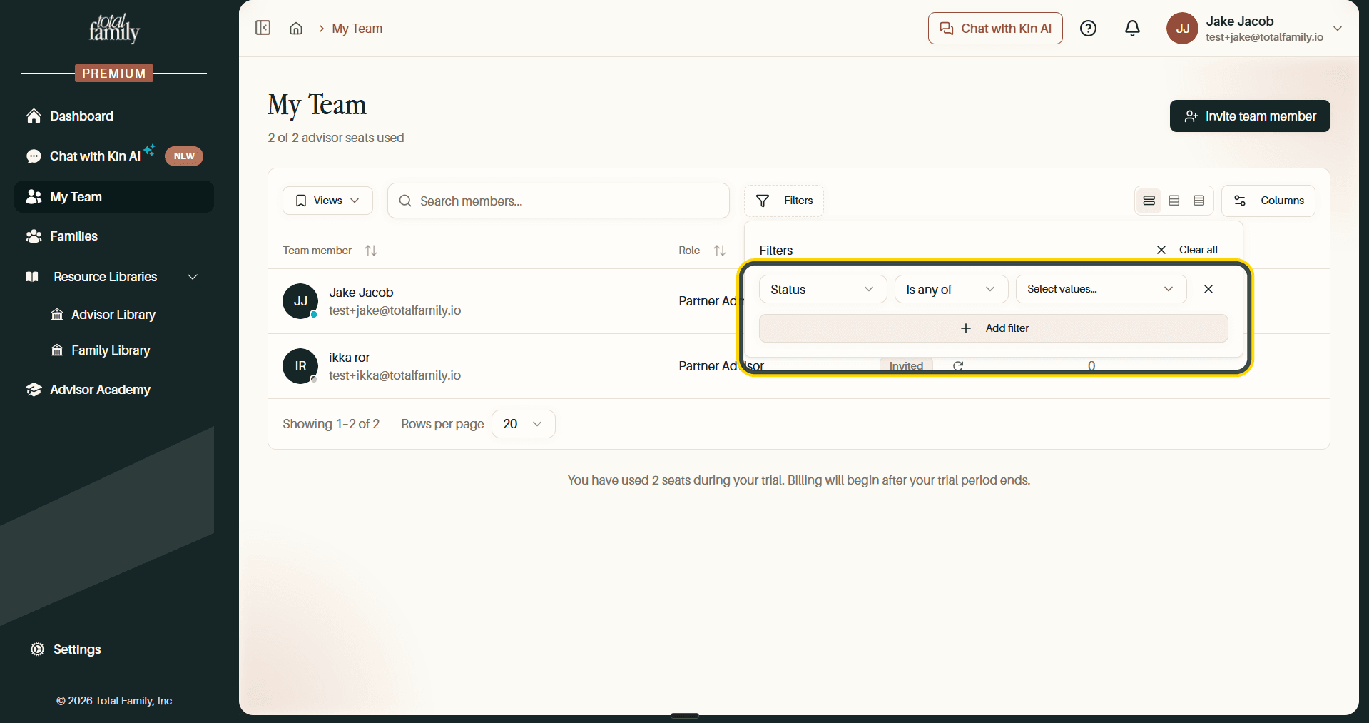Toggle the Filters button
Viewport: 1369px width, 723px height.
tap(784, 201)
